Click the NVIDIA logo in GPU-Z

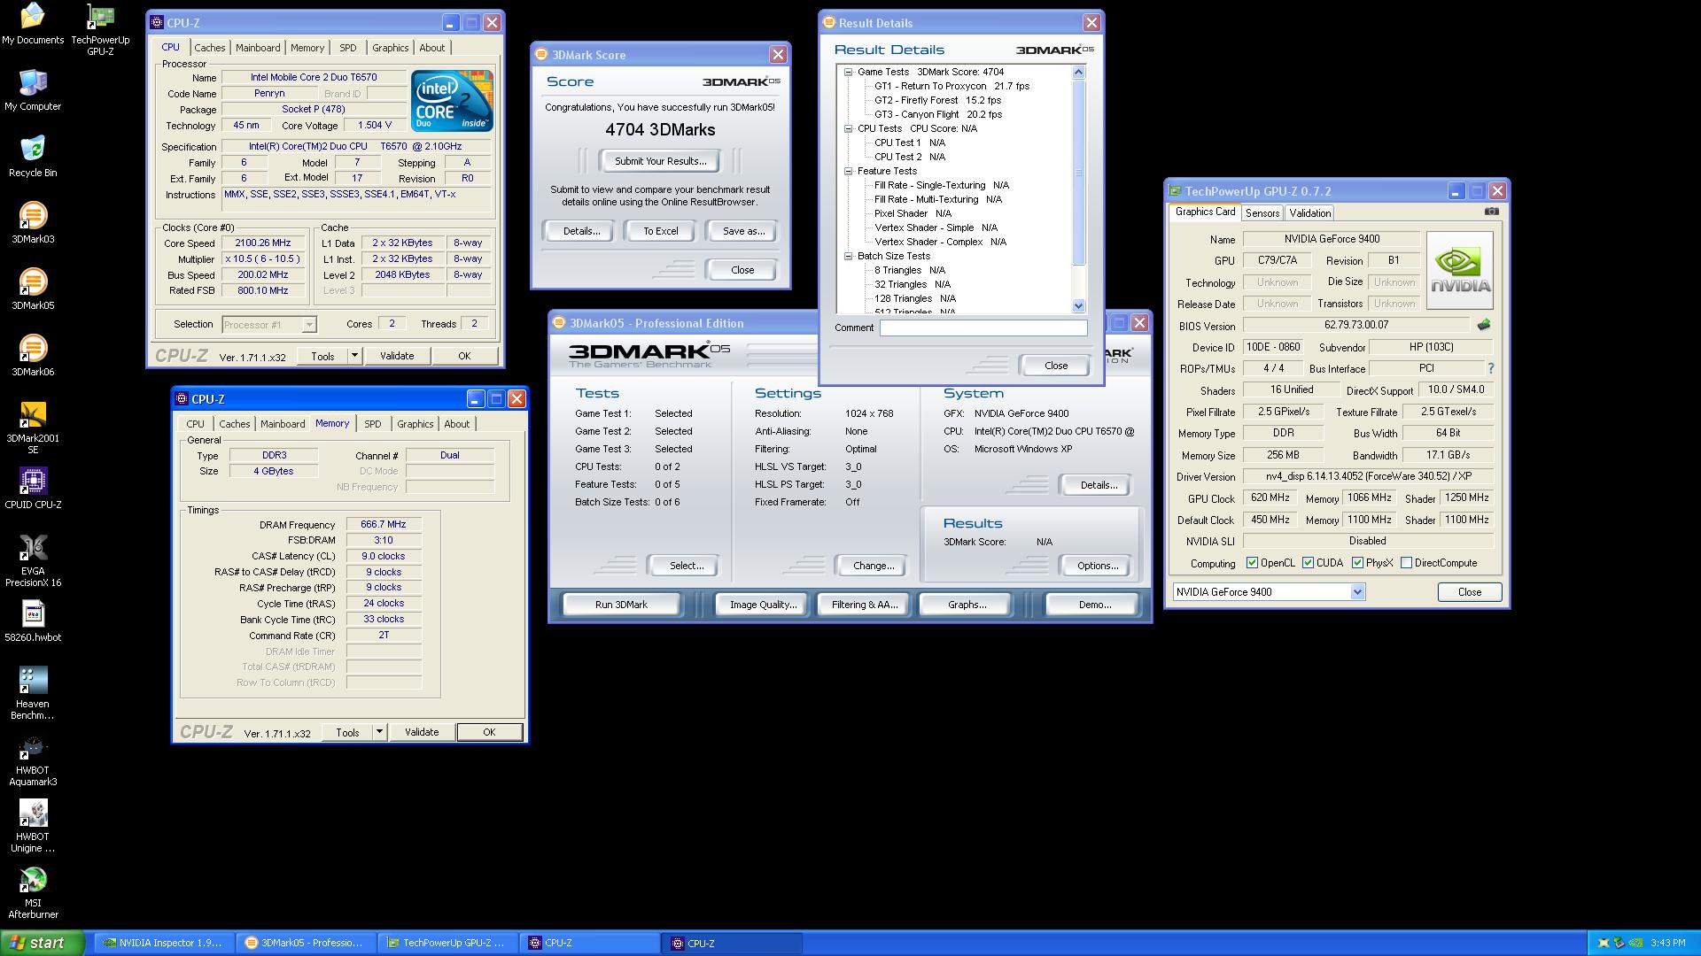tap(1459, 270)
